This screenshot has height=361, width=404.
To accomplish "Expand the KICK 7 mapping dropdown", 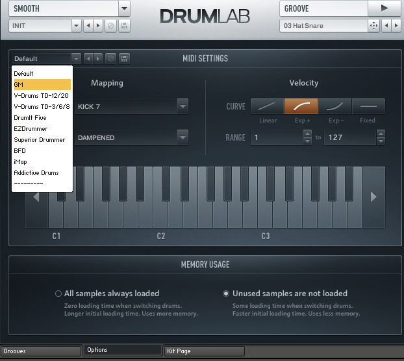I will [183, 106].
